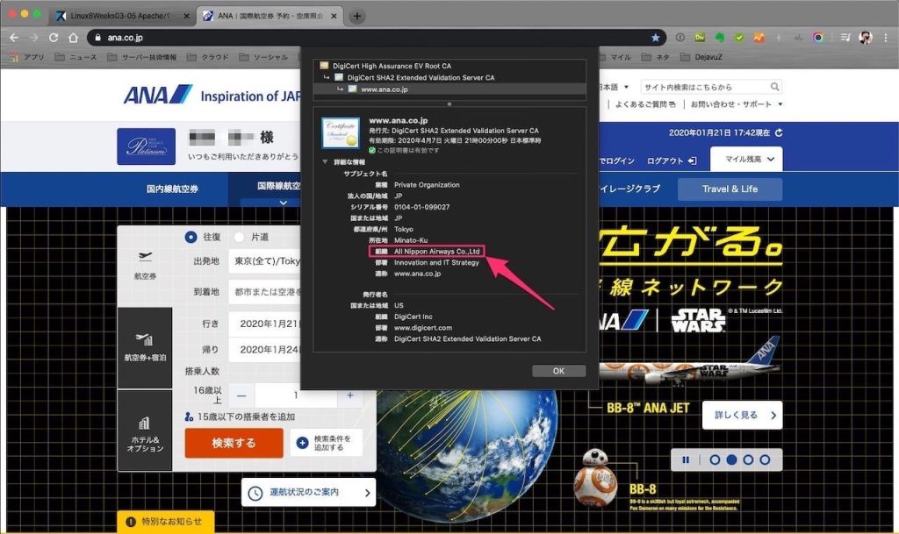Click the site lock padlock icon
This screenshot has width=899, height=534.
tap(97, 38)
